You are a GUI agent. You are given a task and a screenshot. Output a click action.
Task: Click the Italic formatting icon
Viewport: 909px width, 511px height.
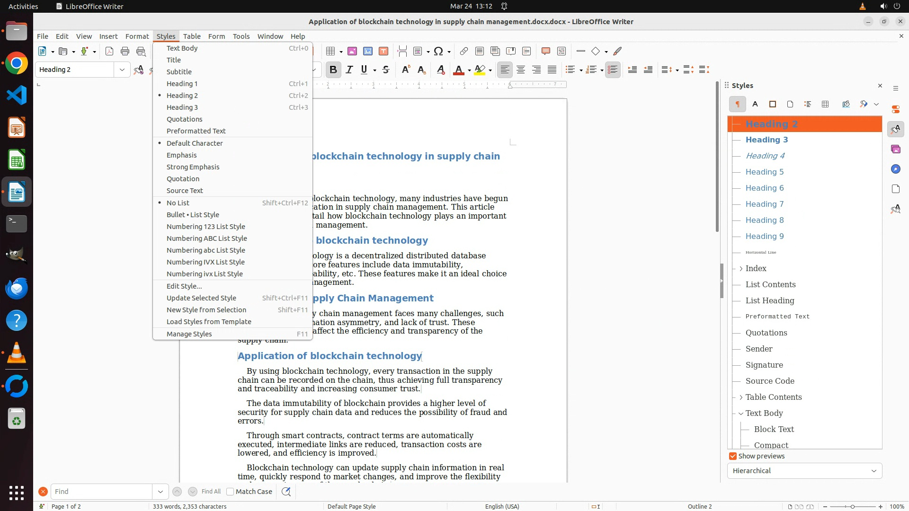point(349,70)
